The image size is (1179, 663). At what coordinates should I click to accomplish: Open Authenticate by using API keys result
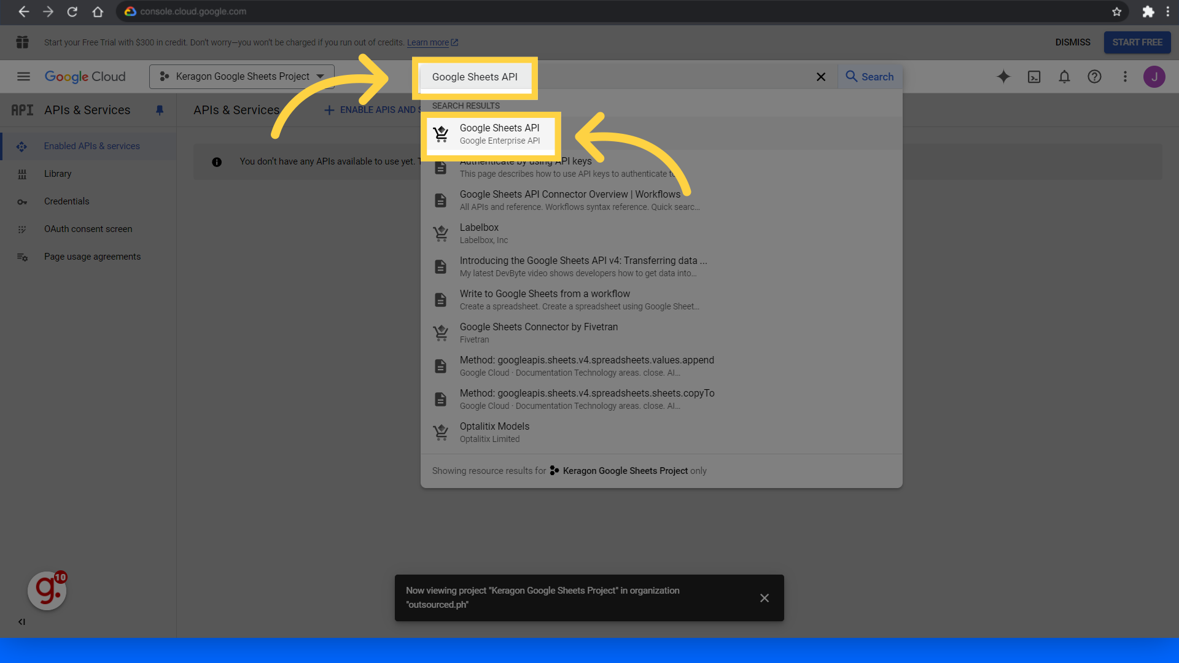[x=661, y=167]
